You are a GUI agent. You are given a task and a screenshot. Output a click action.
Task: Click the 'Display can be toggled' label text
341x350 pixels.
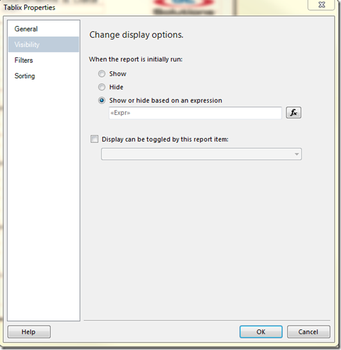click(165, 139)
